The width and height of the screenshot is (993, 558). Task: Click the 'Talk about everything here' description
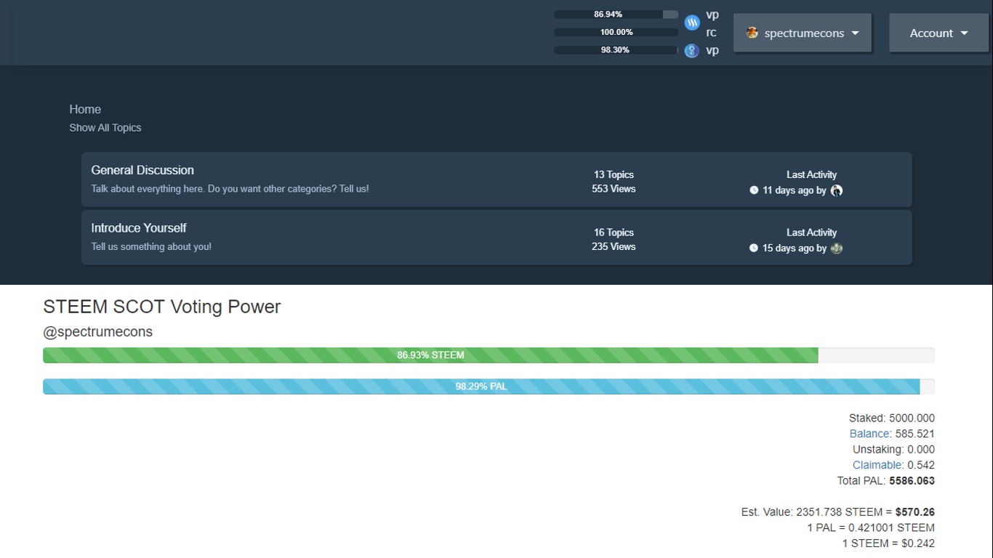click(230, 189)
